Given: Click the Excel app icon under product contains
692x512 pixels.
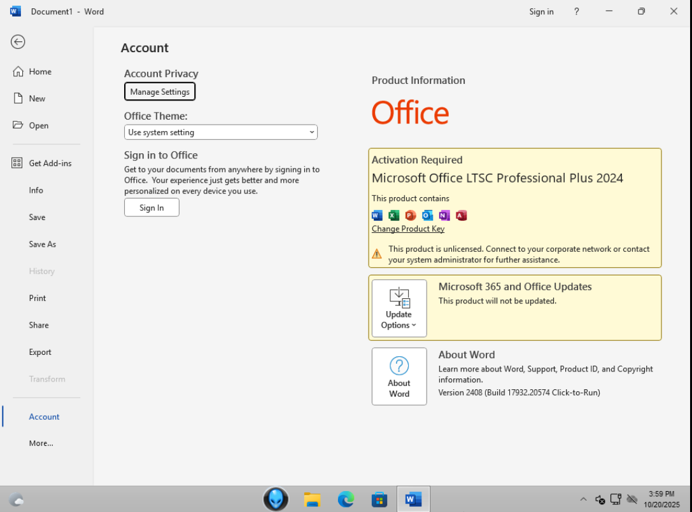Looking at the screenshot, I should click(393, 215).
